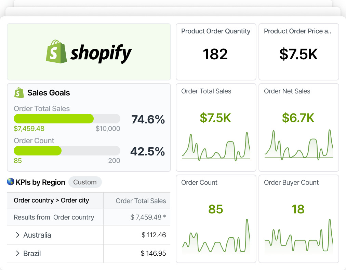Screen dimensions: 346x270
Task: Open the Product Order Price card showing $7.5K
Action: click(298, 52)
